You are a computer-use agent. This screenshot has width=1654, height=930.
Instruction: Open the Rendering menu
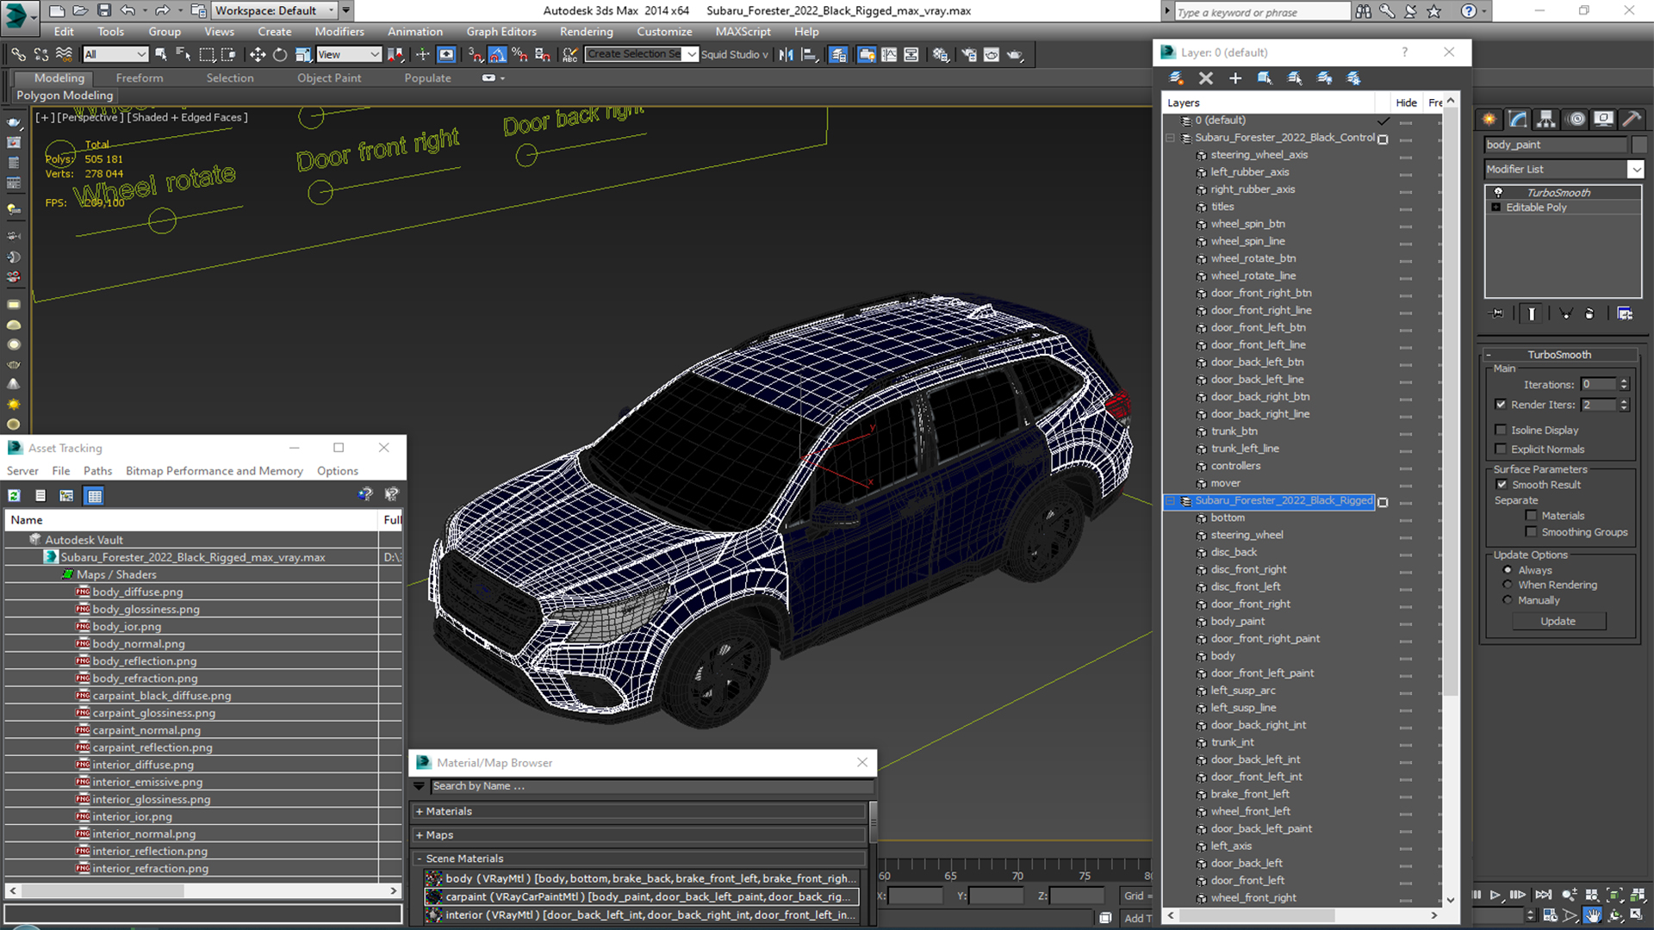pos(587,32)
